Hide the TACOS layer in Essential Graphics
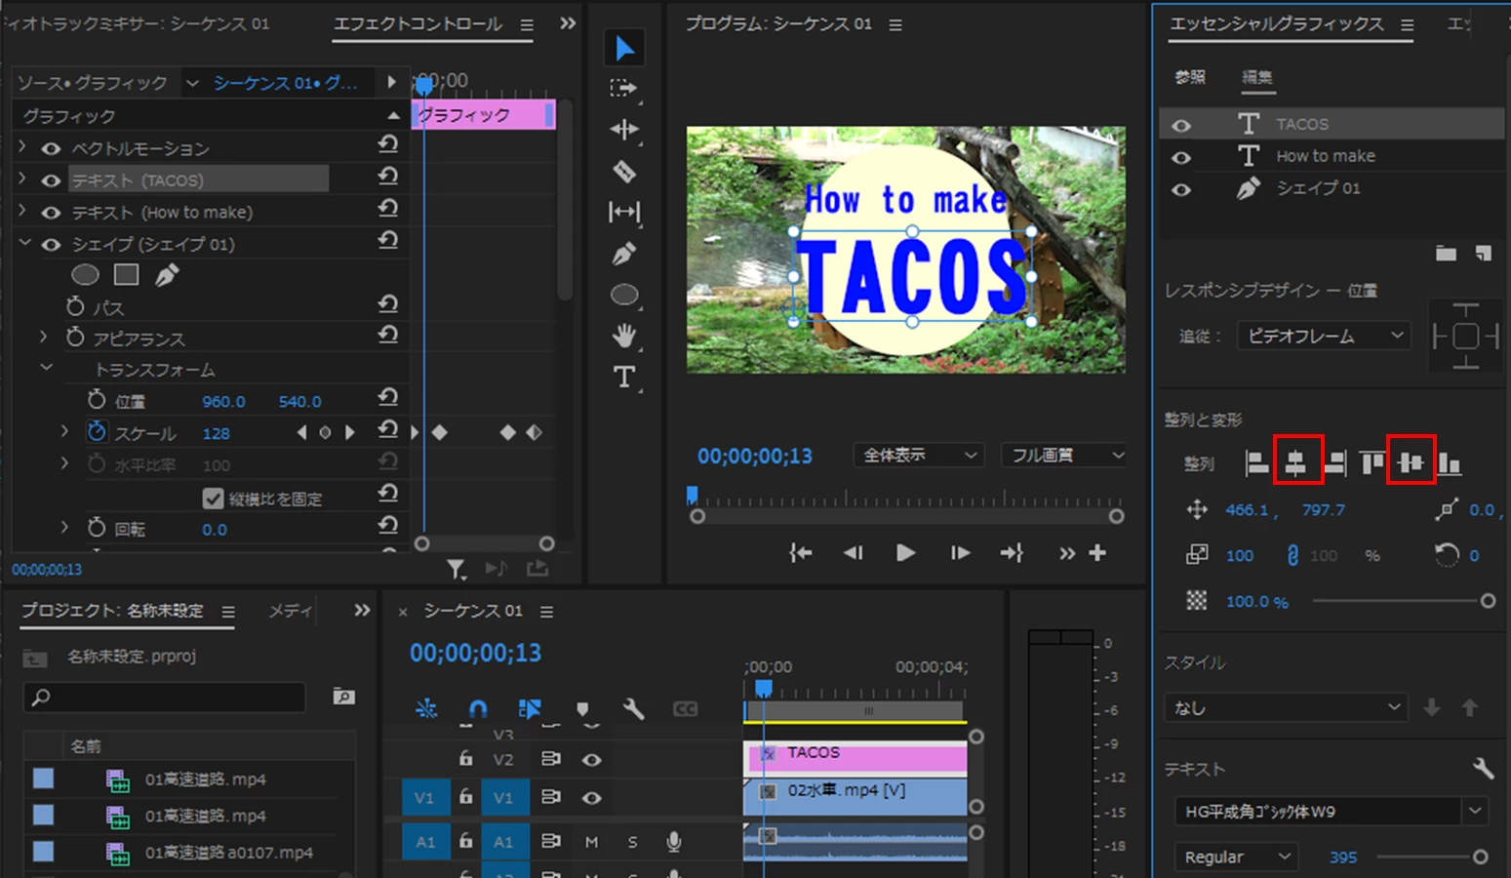 pos(1180,125)
